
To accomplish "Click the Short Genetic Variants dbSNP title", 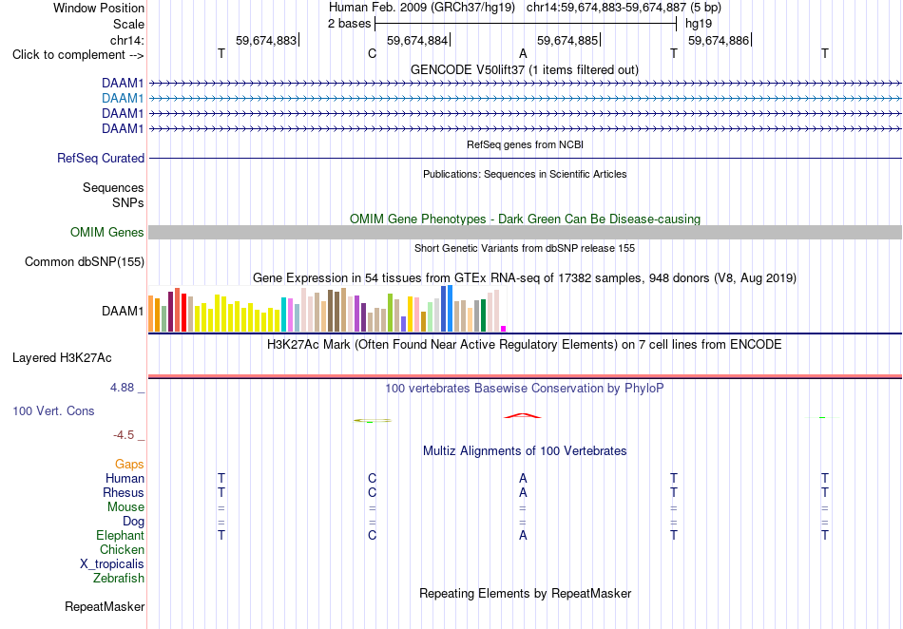I will [x=525, y=248].
